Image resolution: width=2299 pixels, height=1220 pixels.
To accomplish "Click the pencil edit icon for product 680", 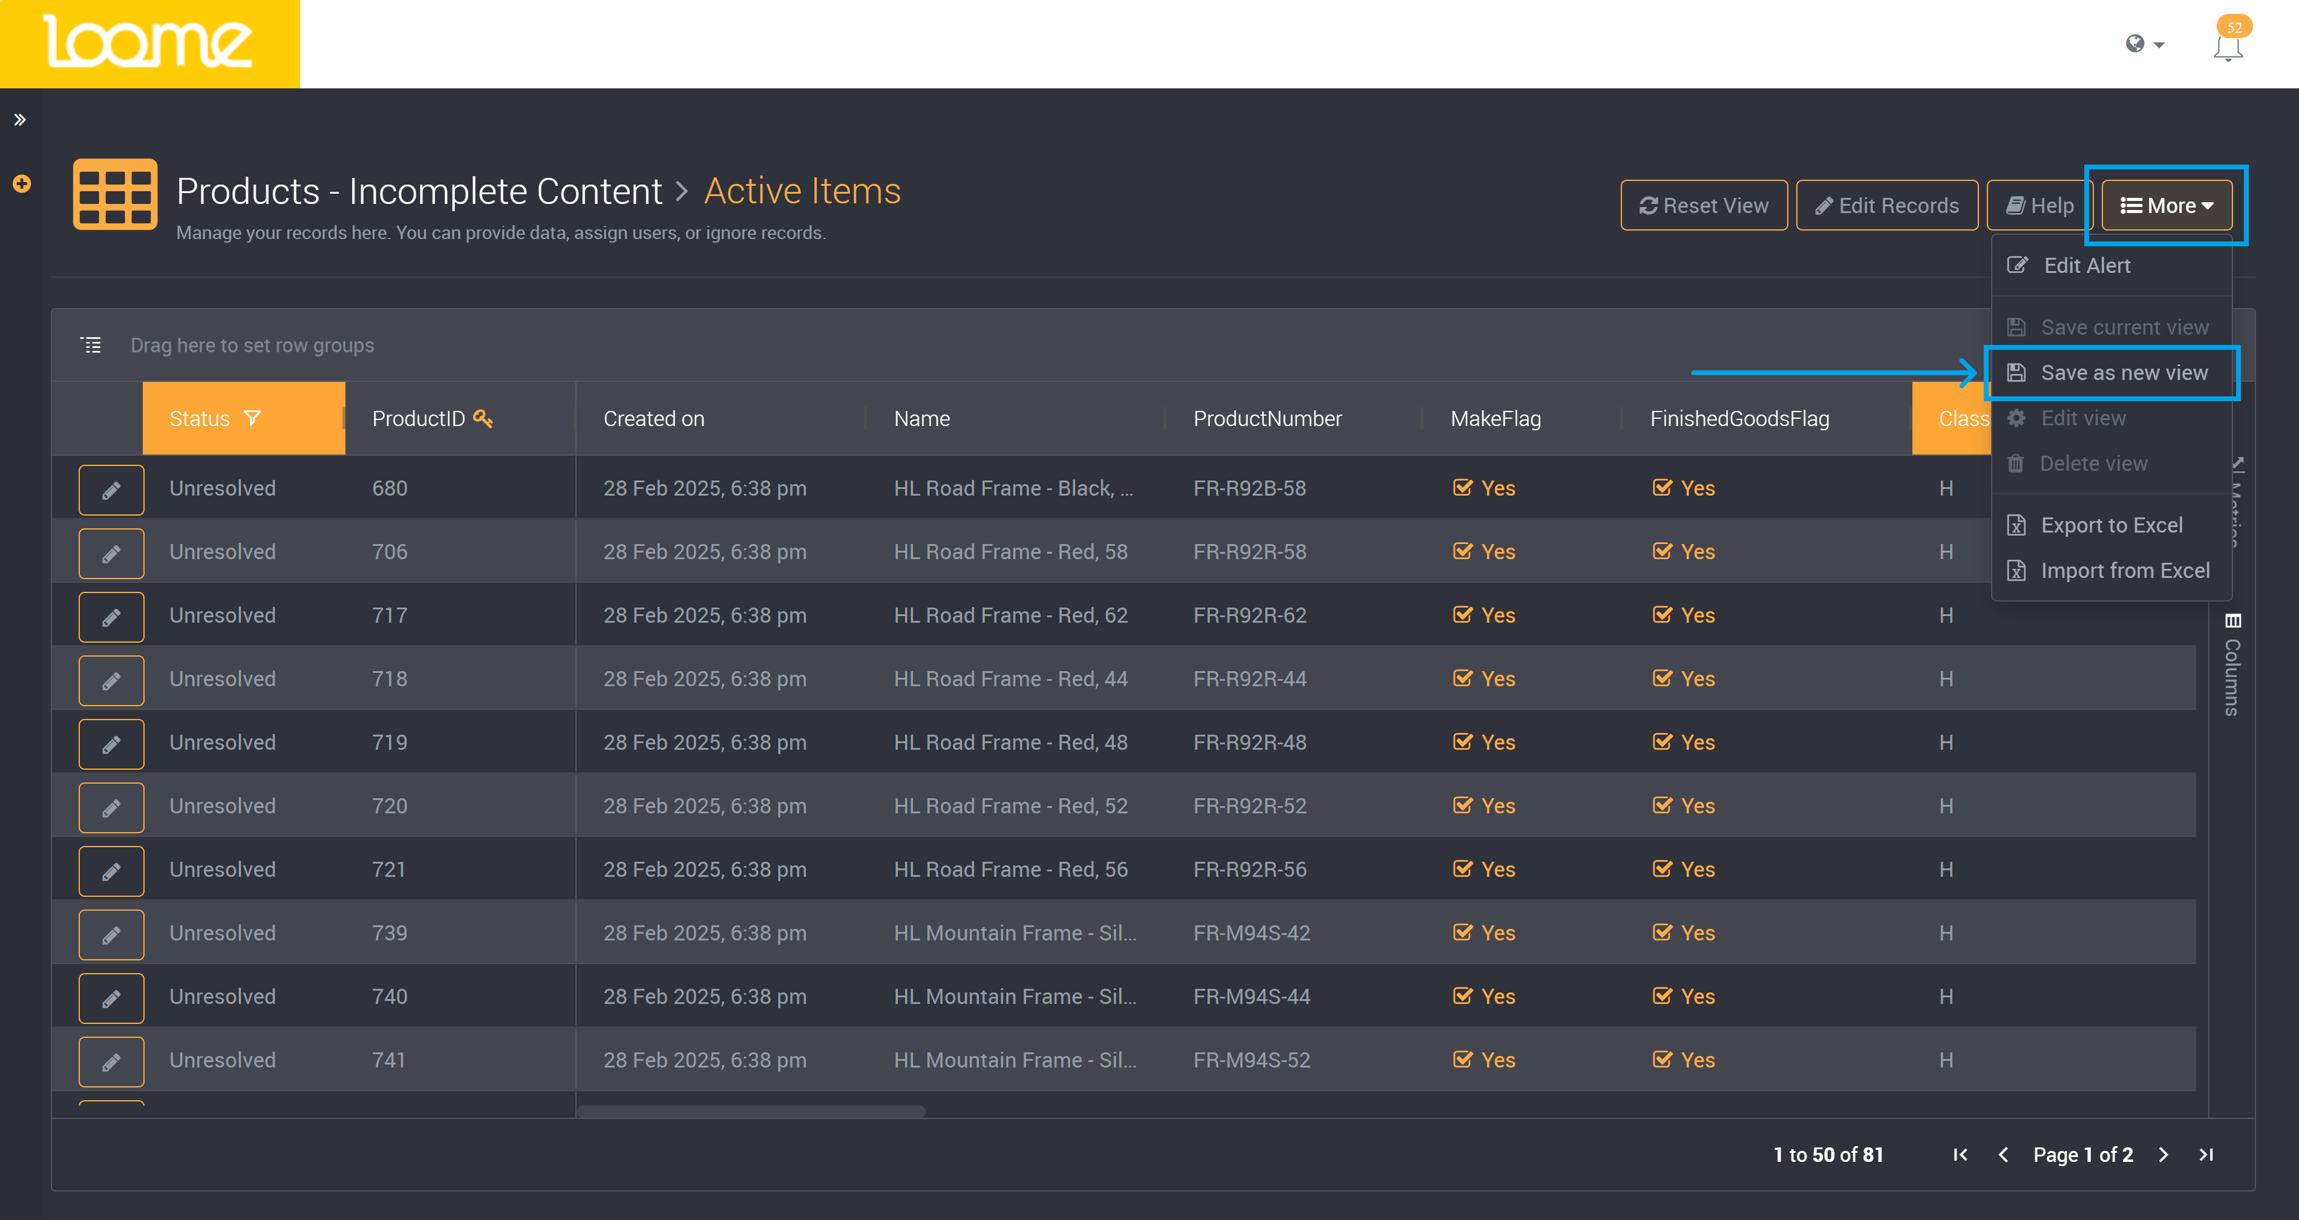I will click(111, 490).
